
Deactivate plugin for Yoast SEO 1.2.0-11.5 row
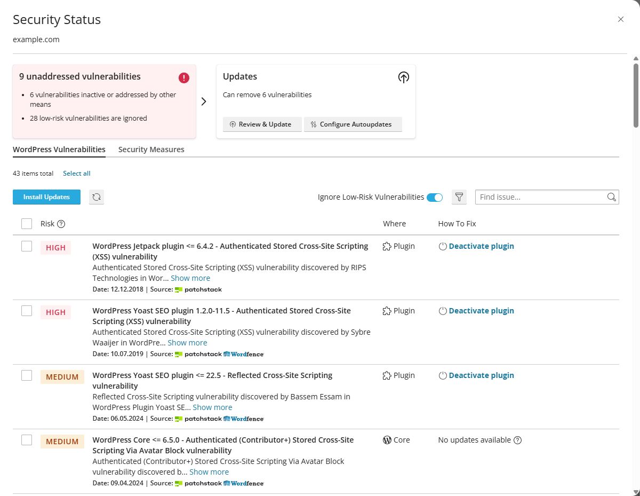pyautogui.click(x=476, y=311)
